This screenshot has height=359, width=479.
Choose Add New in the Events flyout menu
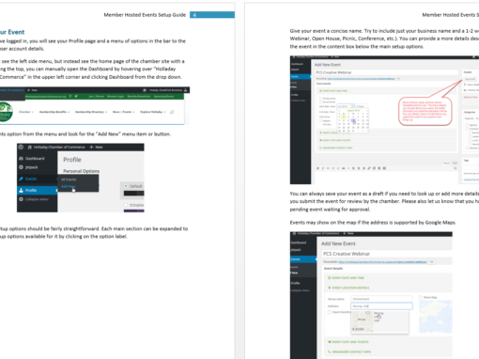click(x=68, y=186)
